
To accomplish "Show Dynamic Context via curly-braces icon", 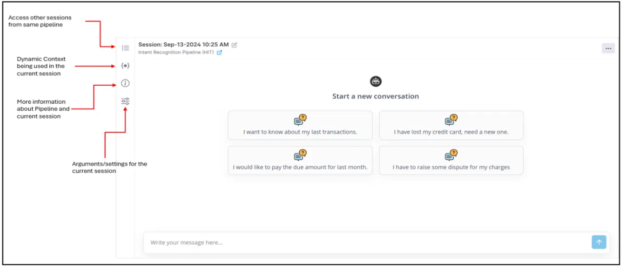I will (x=125, y=65).
